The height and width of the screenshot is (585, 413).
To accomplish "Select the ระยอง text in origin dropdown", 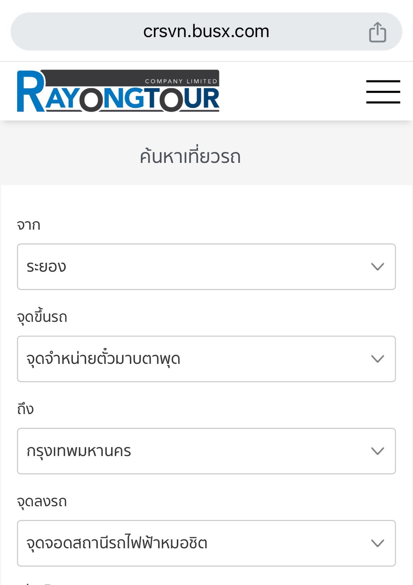I will tap(46, 267).
